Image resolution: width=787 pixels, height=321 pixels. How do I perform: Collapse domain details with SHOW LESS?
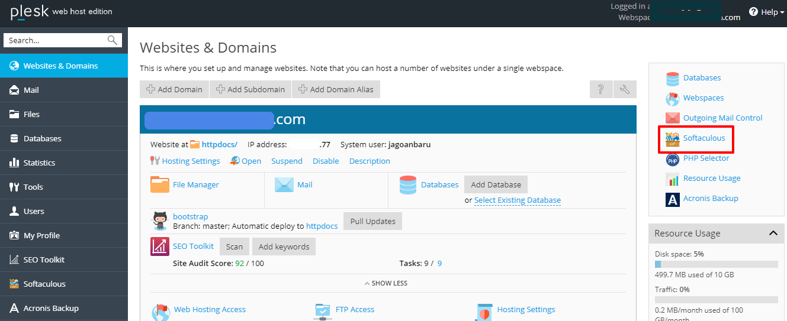click(x=386, y=283)
